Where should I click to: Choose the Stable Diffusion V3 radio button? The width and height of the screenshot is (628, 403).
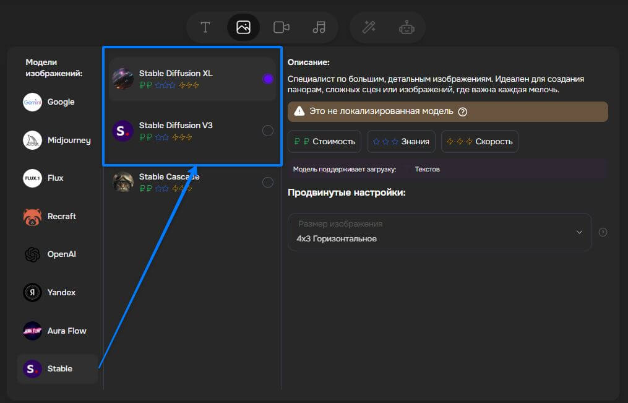(x=268, y=131)
